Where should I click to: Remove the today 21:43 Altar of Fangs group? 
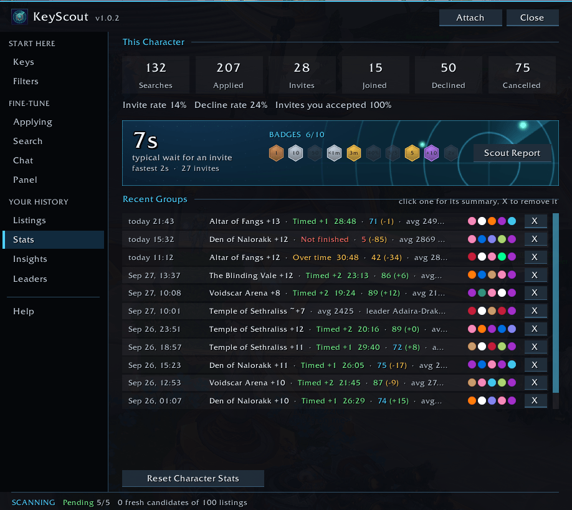tap(535, 221)
